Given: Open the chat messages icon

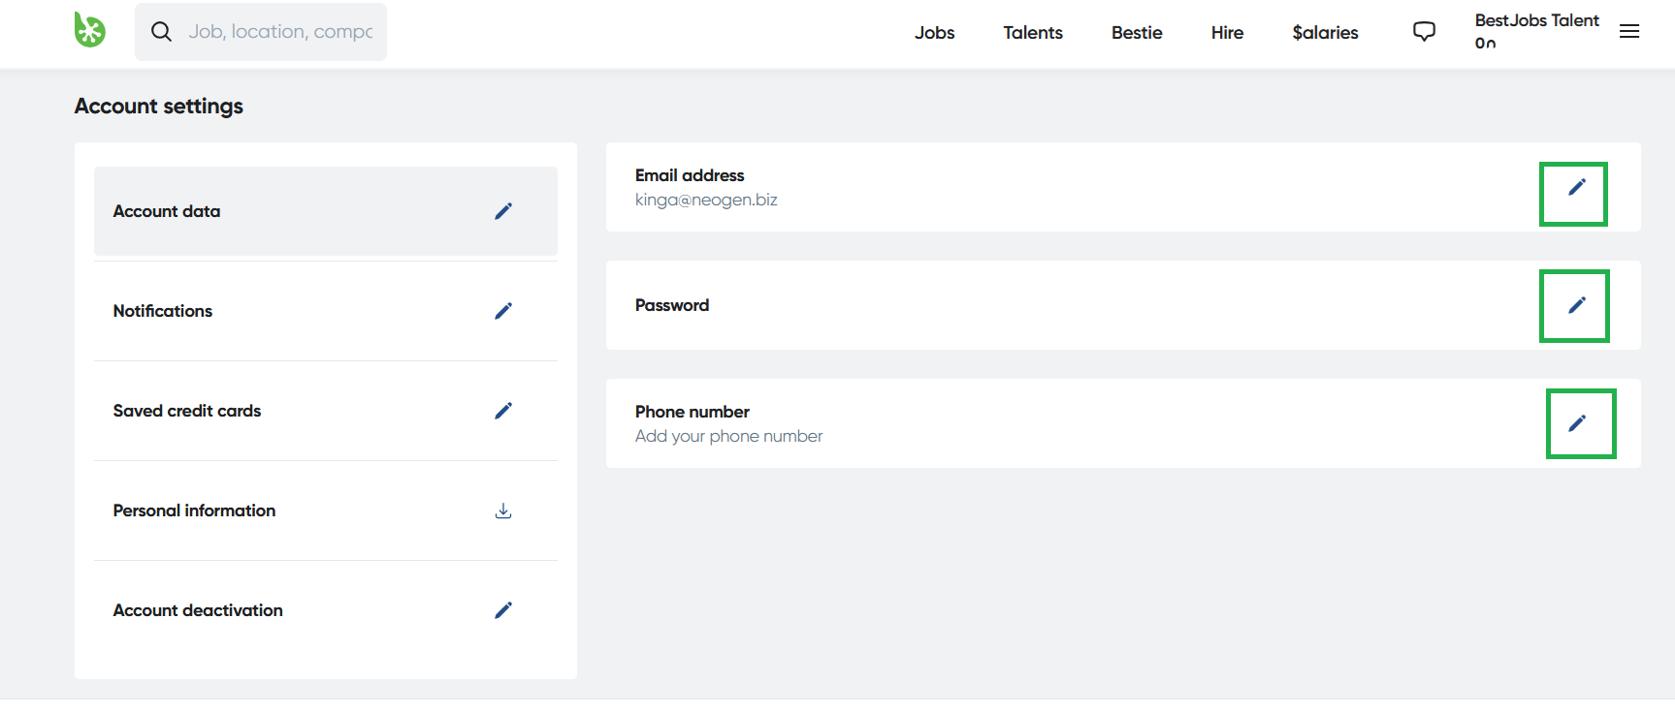Looking at the screenshot, I should coord(1423,32).
